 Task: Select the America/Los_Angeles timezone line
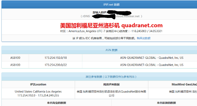pyautogui.click(x=111, y=31)
